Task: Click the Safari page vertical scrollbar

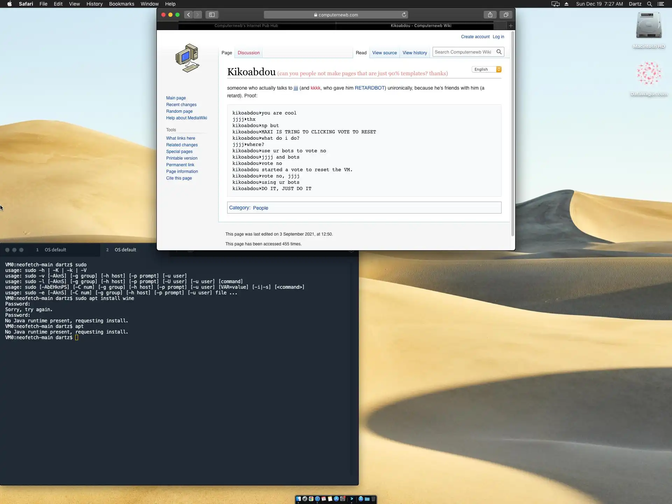Action: tap(512, 133)
